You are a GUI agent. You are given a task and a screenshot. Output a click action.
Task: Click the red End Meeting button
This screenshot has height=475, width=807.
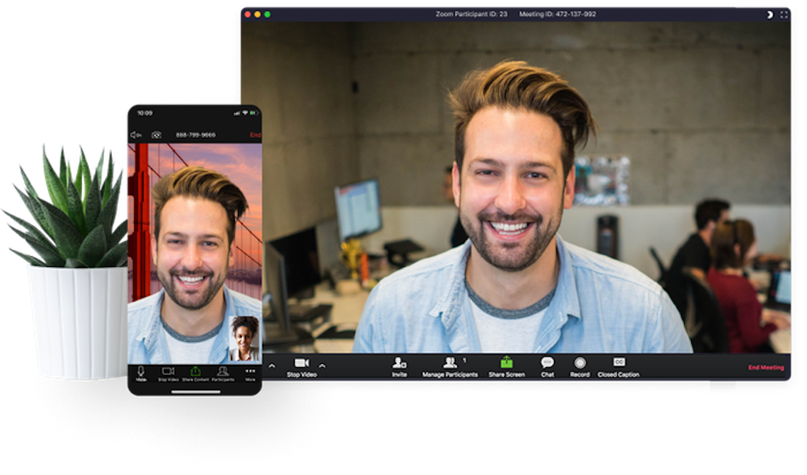tap(765, 367)
